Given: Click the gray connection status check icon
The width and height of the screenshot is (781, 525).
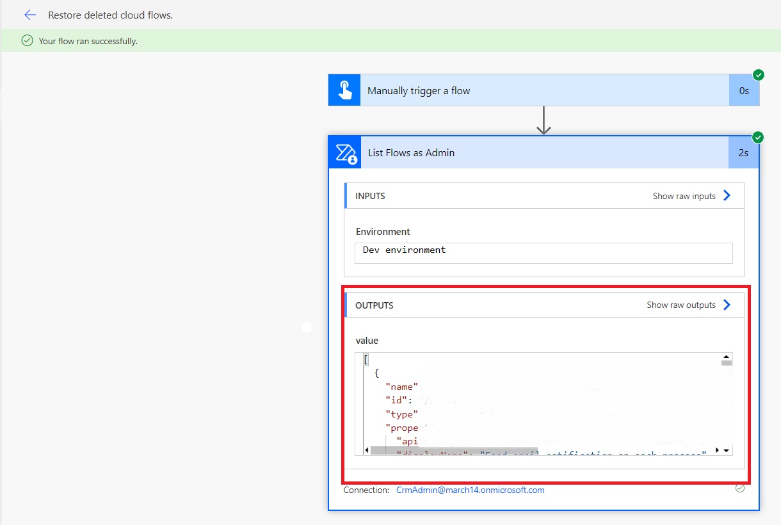Looking at the screenshot, I should pyautogui.click(x=740, y=488).
